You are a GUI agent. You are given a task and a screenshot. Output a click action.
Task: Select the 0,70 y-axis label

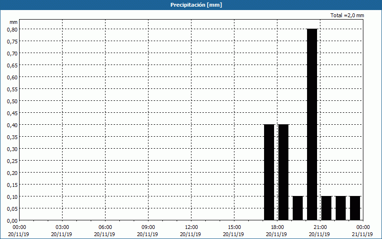12,54
